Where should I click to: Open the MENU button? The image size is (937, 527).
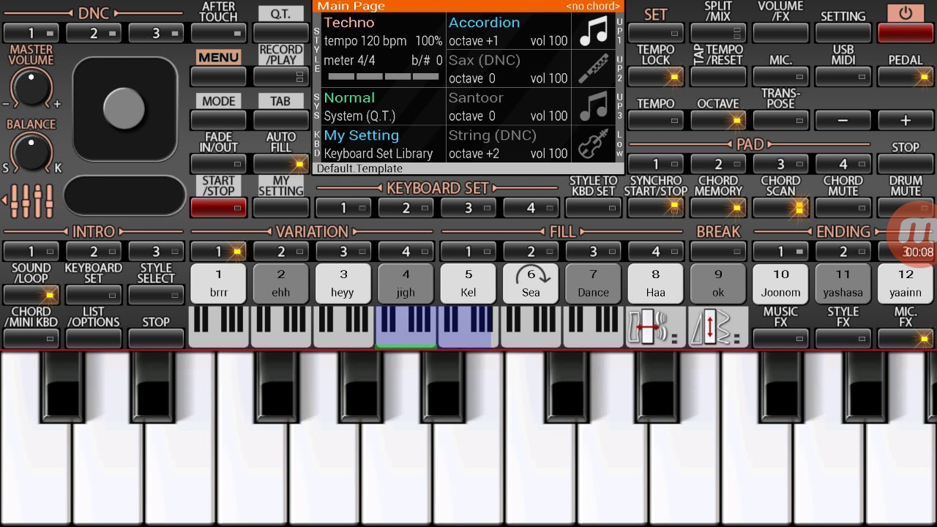coord(218,76)
